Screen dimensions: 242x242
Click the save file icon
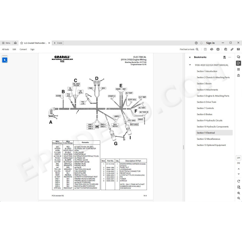click(205, 49)
